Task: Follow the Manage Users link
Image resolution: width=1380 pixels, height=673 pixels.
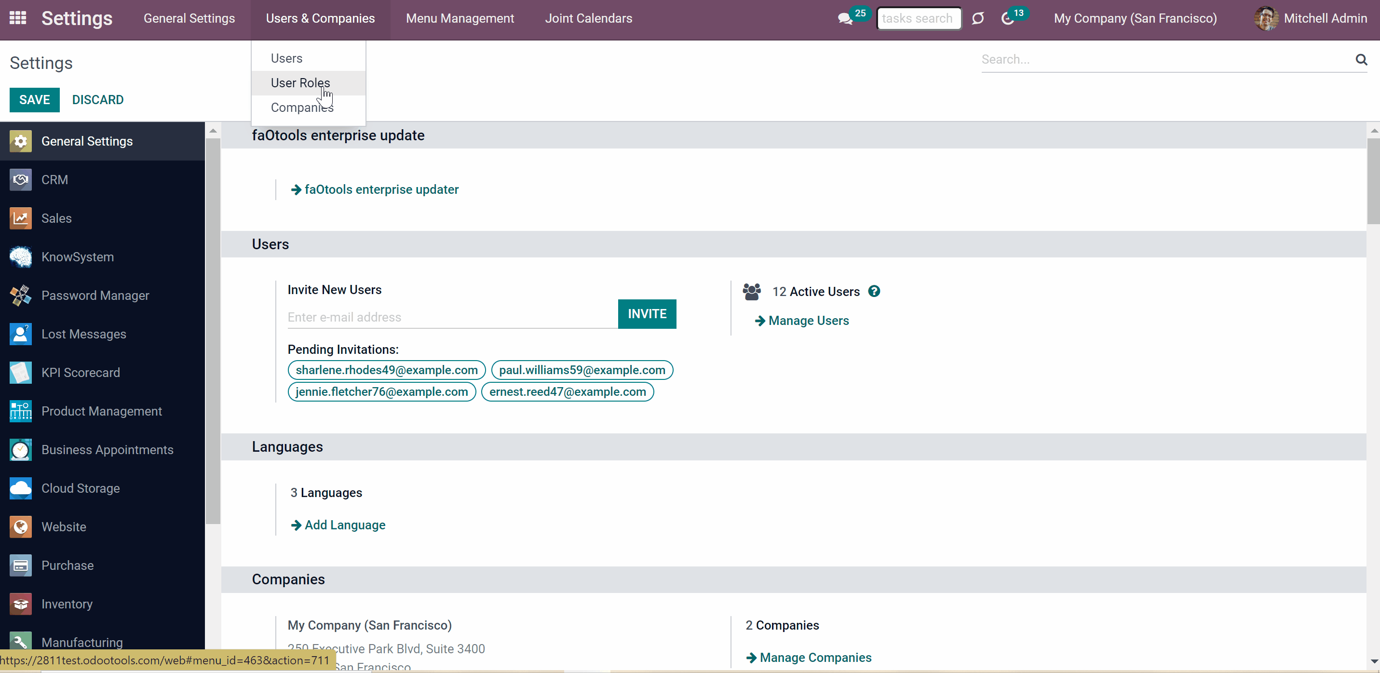Action: [801, 321]
